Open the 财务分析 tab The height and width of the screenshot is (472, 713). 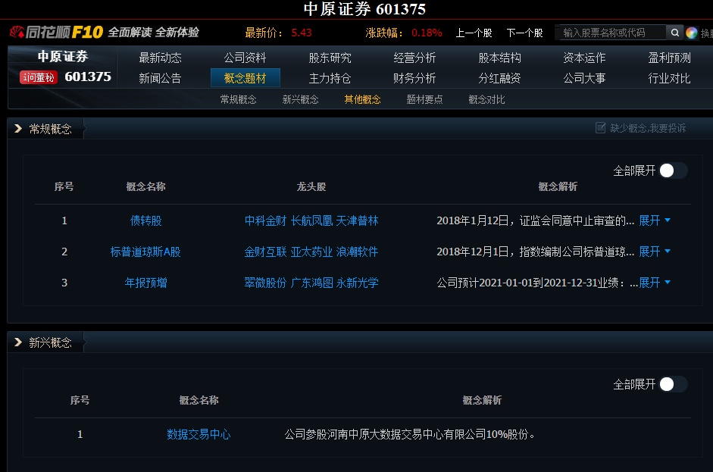coord(414,78)
